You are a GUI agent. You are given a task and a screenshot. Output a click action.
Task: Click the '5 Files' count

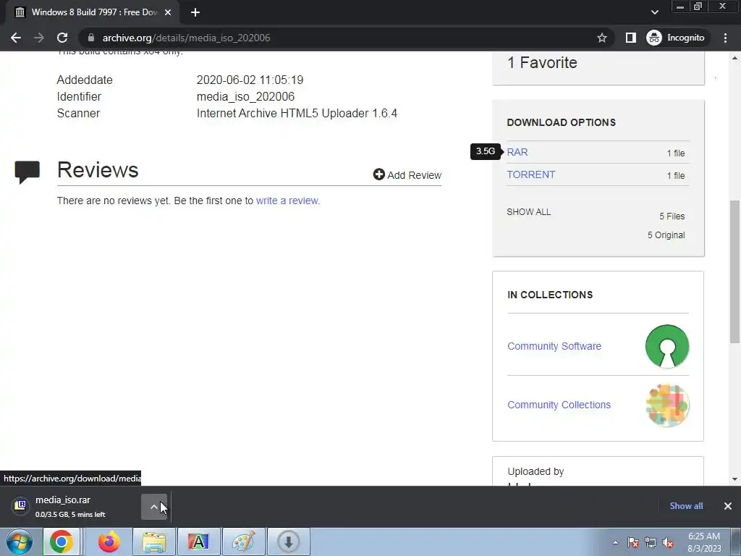point(672,216)
